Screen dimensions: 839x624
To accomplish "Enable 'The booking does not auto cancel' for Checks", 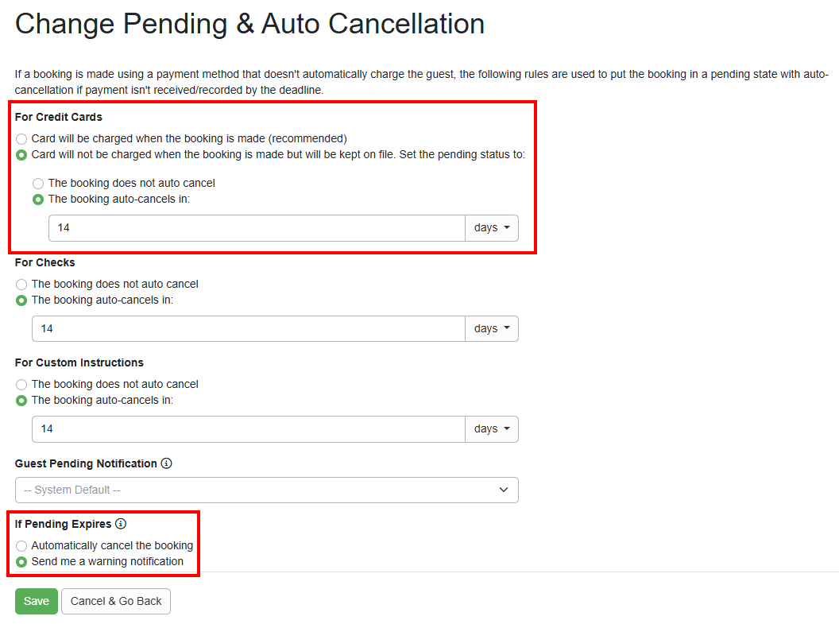I will (x=21, y=284).
